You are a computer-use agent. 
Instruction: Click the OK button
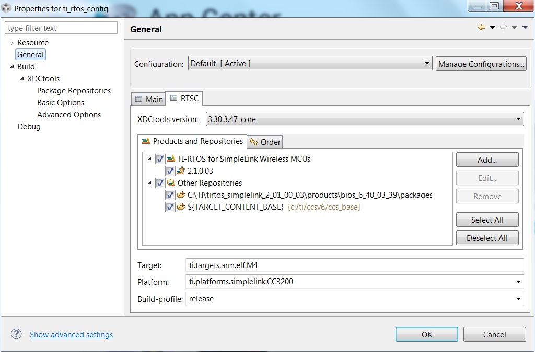click(x=427, y=334)
